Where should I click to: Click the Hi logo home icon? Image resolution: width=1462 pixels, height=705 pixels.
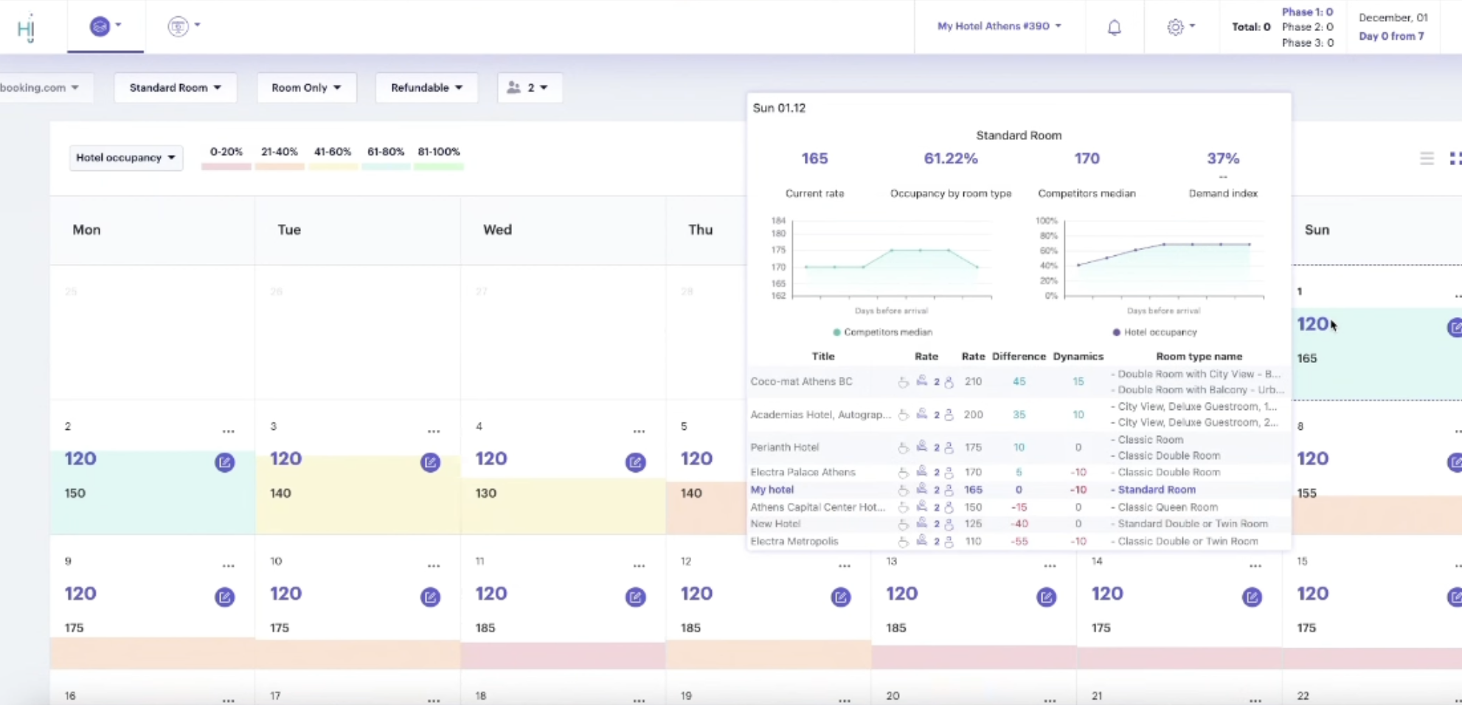click(x=27, y=27)
